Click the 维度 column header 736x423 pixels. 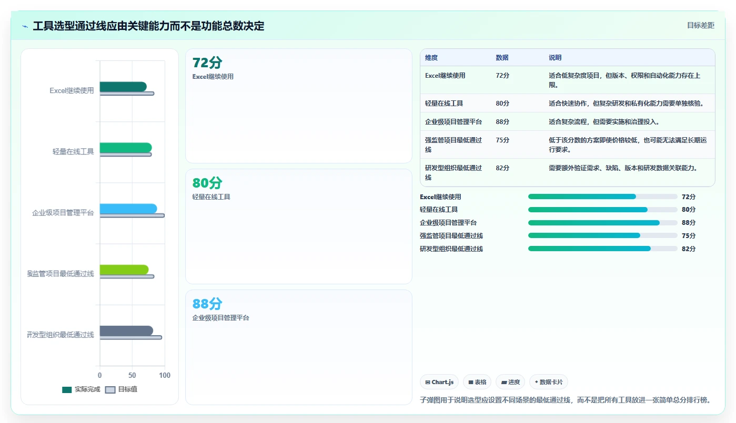point(431,58)
